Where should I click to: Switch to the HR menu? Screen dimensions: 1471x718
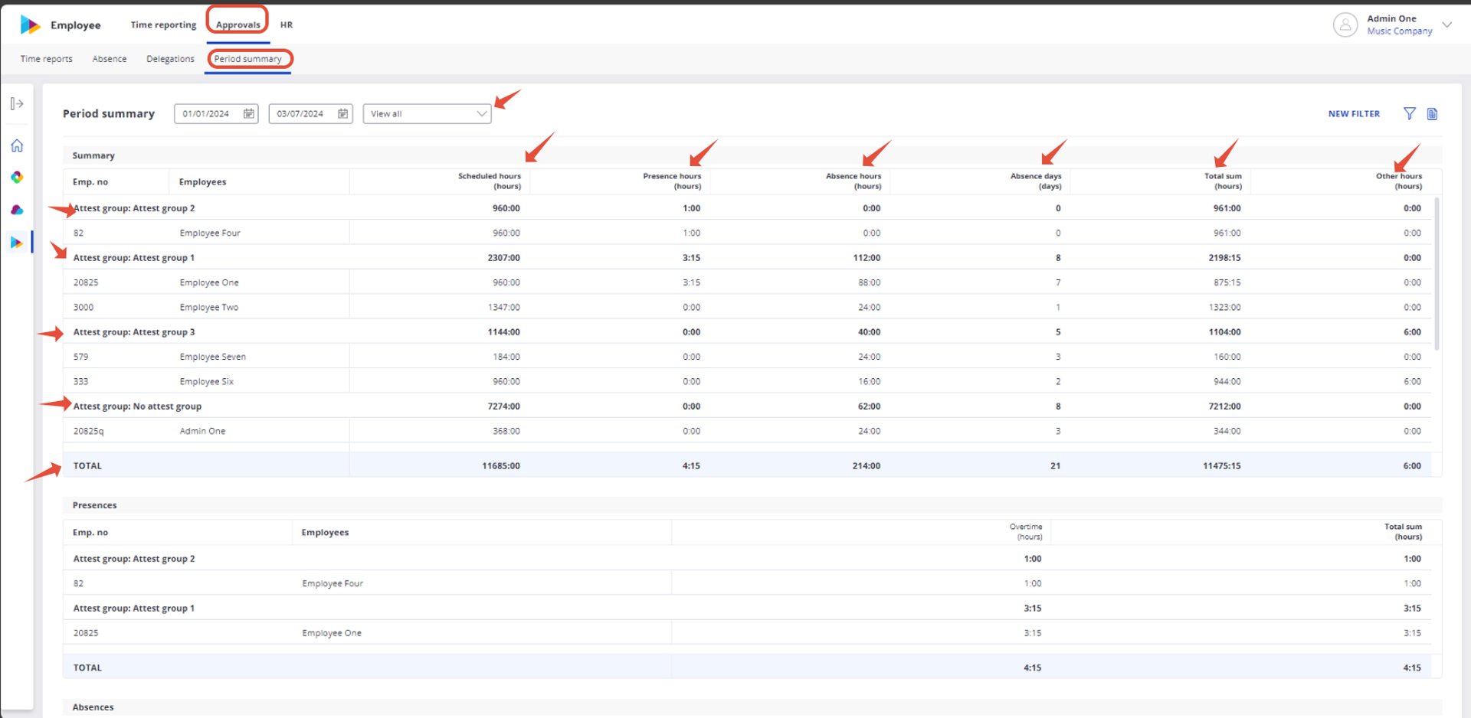click(287, 24)
